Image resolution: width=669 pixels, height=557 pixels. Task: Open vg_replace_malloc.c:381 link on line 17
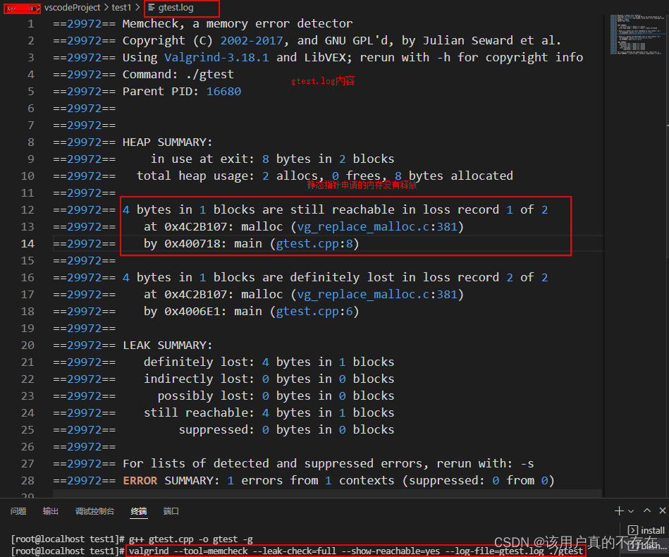[377, 295]
